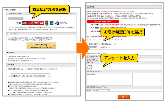Expand the 商品の利用用途 dropdown
Screen dimensions: 166x103
[x=98, y=90]
